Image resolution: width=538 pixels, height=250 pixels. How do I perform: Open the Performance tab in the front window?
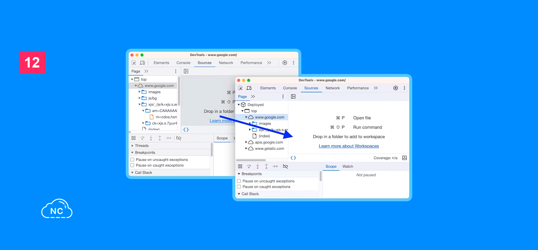coord(358,88)
